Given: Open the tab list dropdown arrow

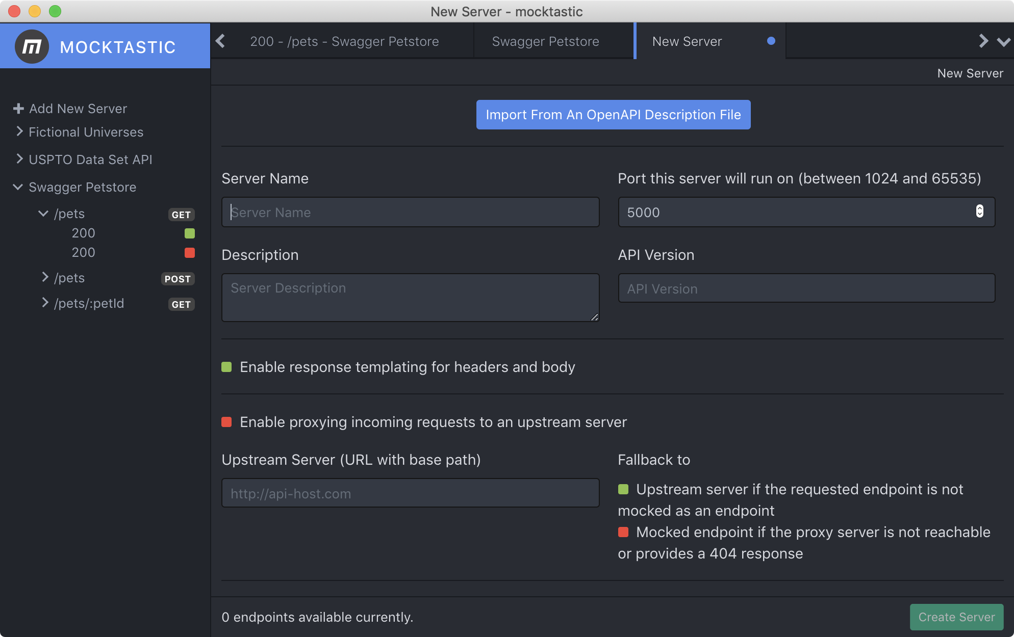Looking at the screenshot, I should click(1003, 42).
